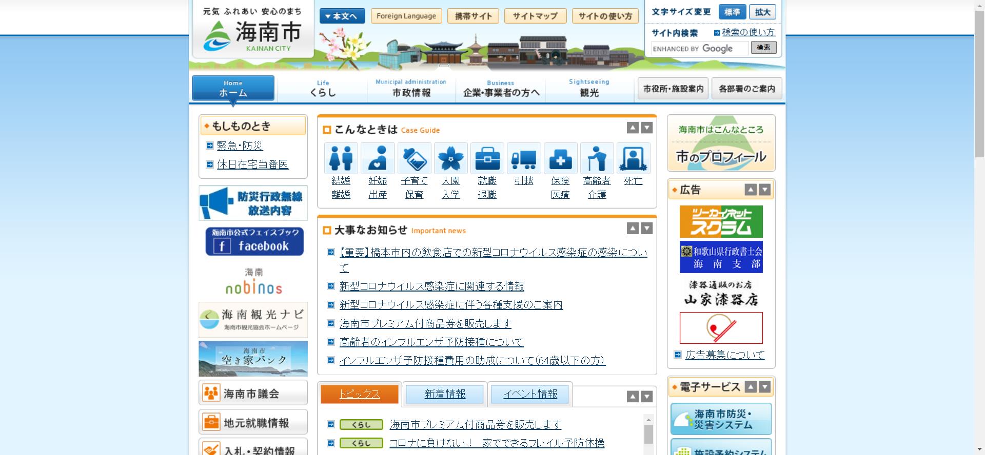The width and height of the screenshot is (985, 455).
Task: Select the トピックス tab
Action: [360, 394]
